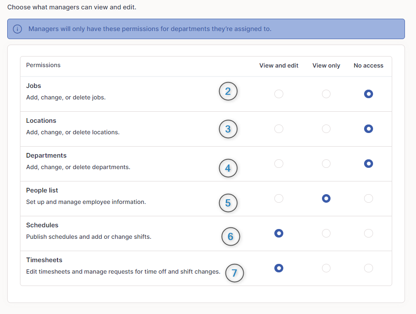Viewport: 416px width, 314px height.
Task: Click the numbered marker 3 beside Locations
Action: (x=228, y=129)
